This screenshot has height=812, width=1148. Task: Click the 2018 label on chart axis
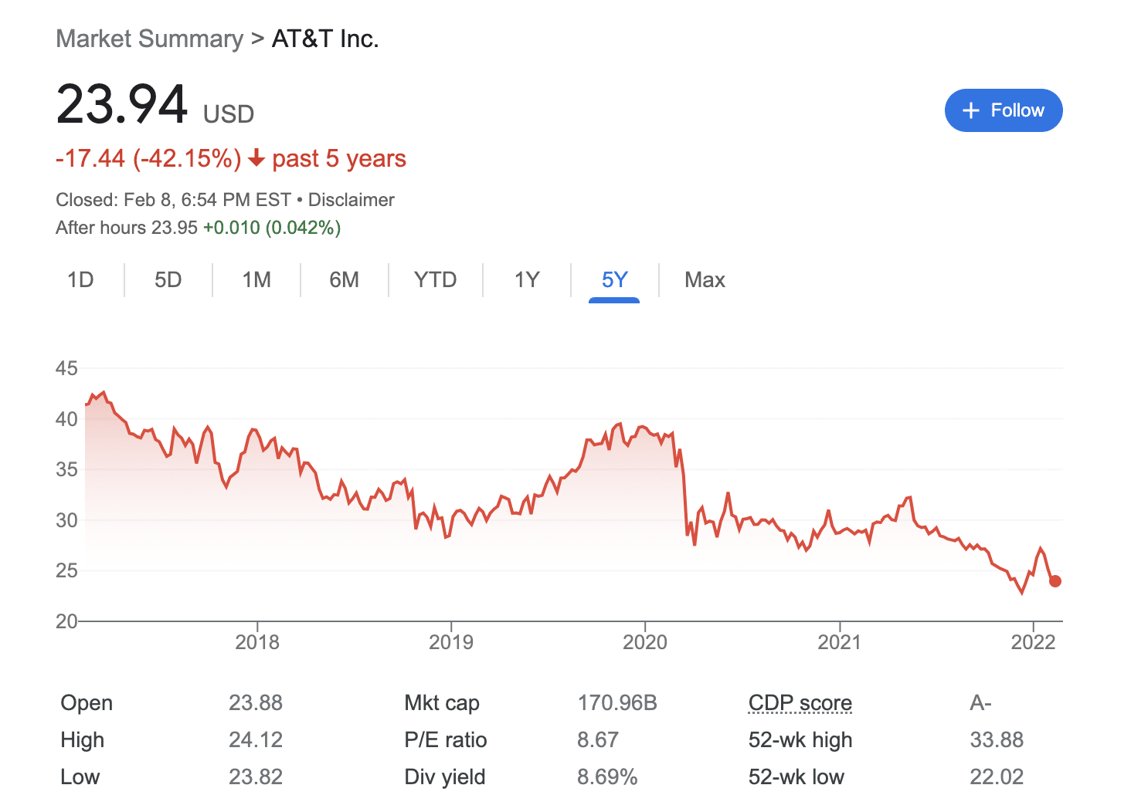click(x=257, y=642)
